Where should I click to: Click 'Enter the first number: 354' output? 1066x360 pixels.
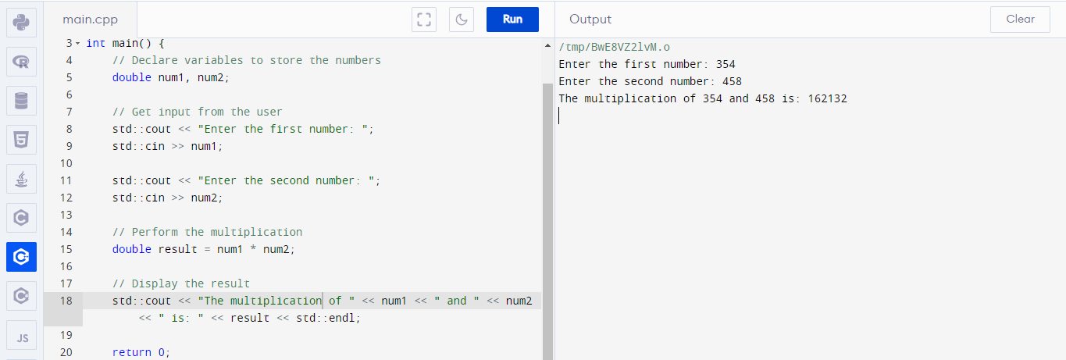click(x=647, y=64)
